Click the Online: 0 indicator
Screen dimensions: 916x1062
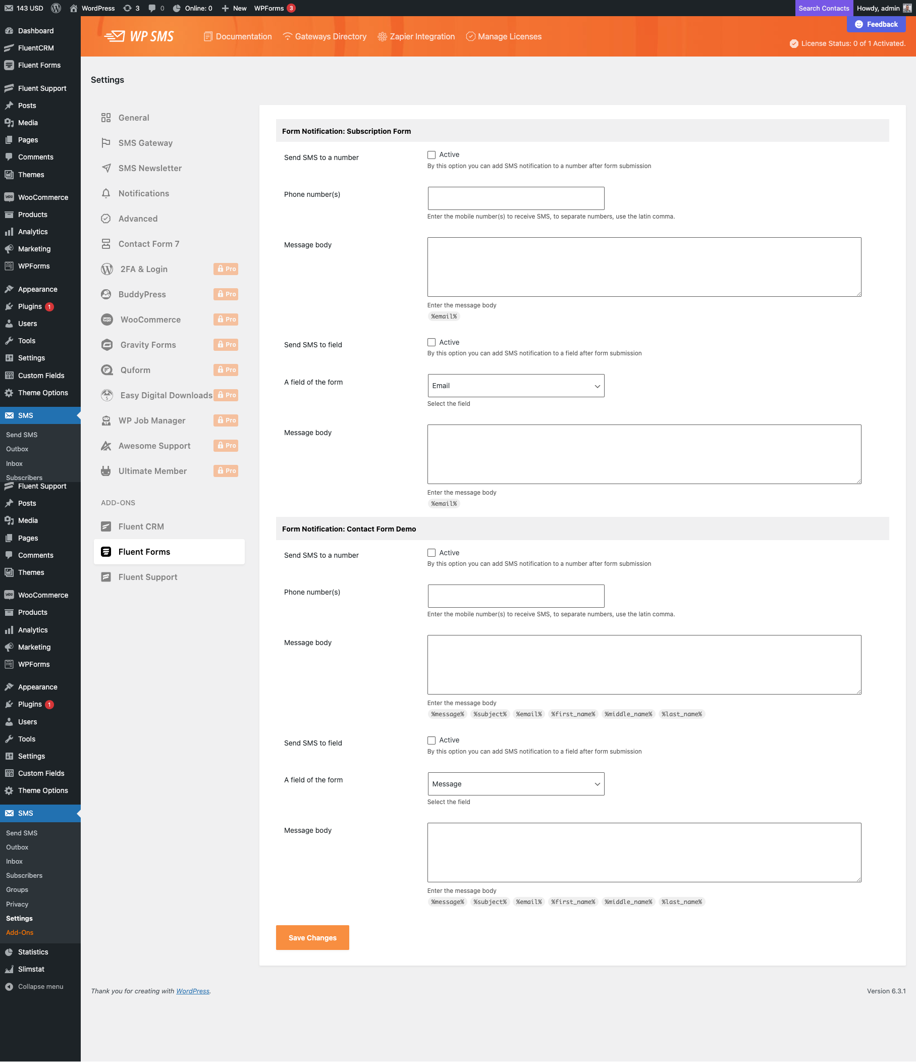(193, 8)
